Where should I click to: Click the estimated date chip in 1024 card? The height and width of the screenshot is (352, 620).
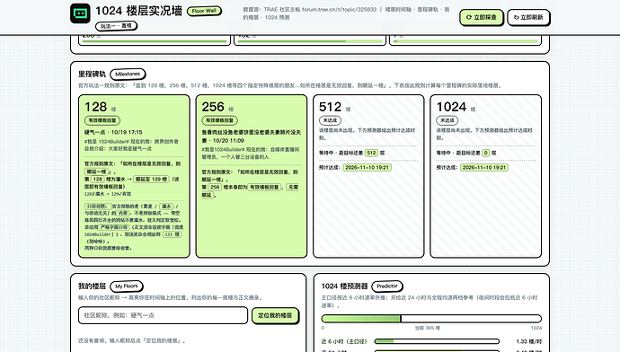click(x=484, y=168)
